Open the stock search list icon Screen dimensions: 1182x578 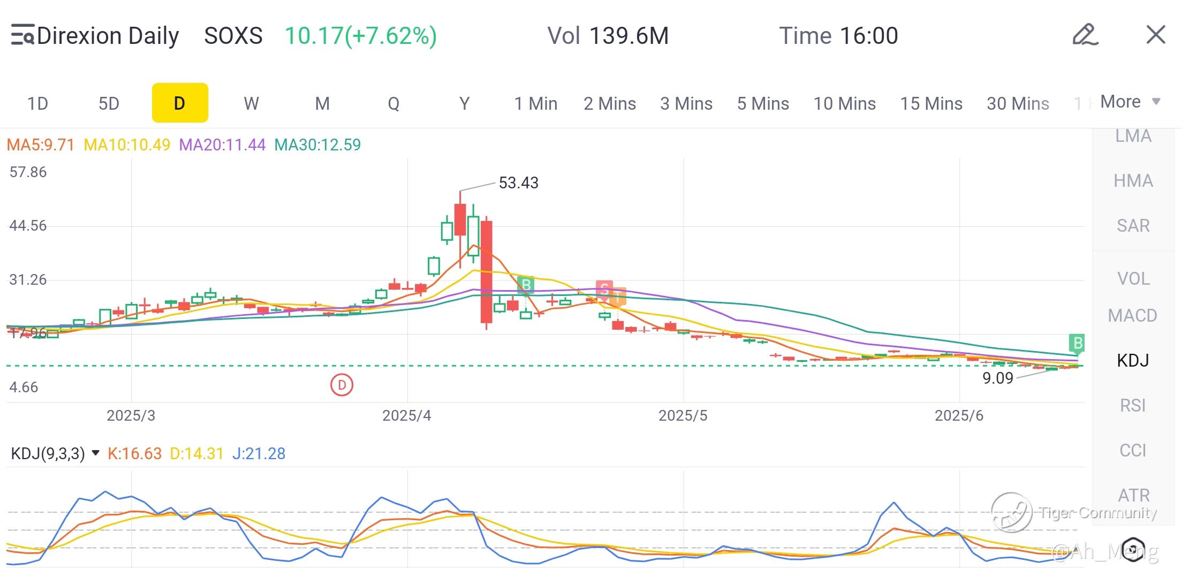[22, 35]
